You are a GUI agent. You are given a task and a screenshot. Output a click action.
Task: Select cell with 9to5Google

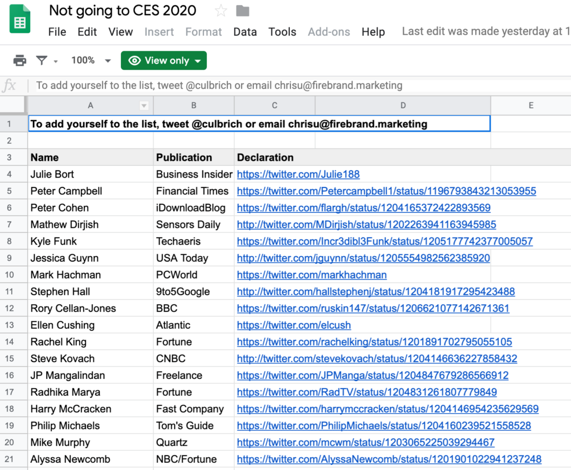coord(193,292)
